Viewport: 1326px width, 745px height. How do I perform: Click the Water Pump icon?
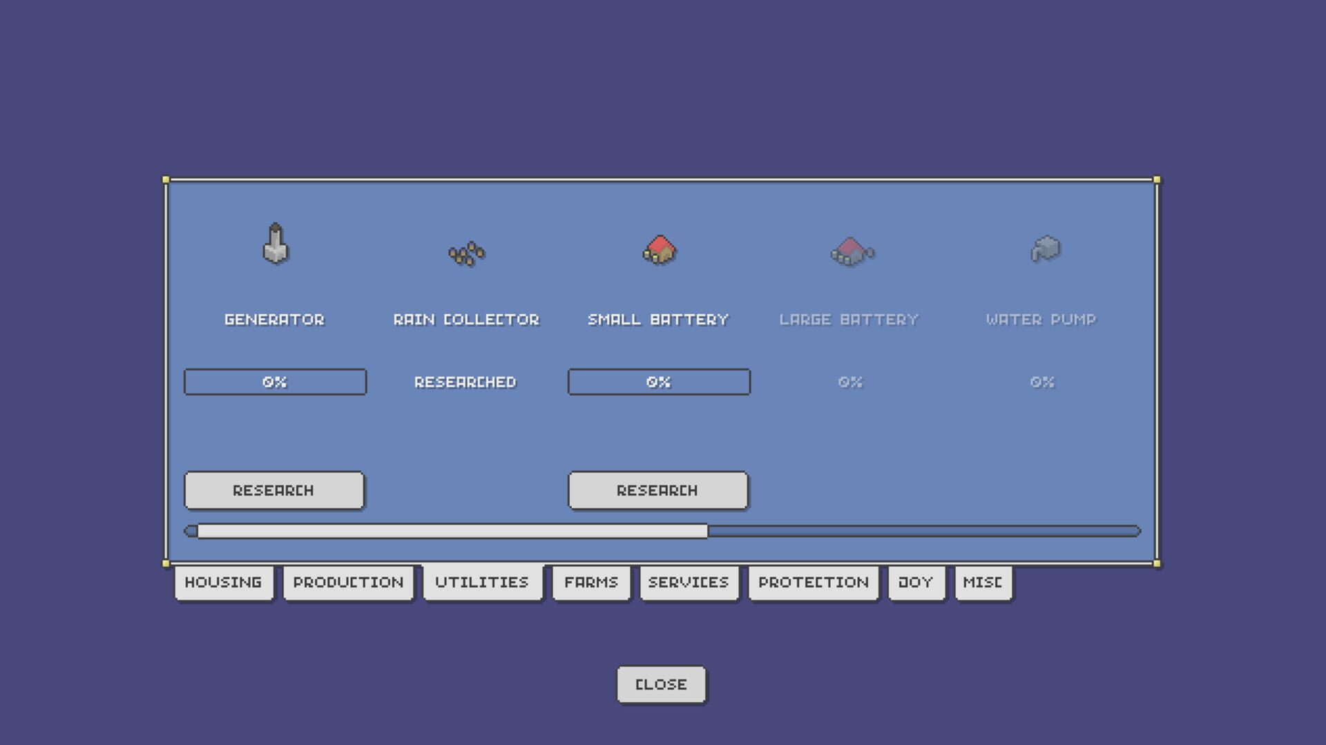[x=1045, y=249]
